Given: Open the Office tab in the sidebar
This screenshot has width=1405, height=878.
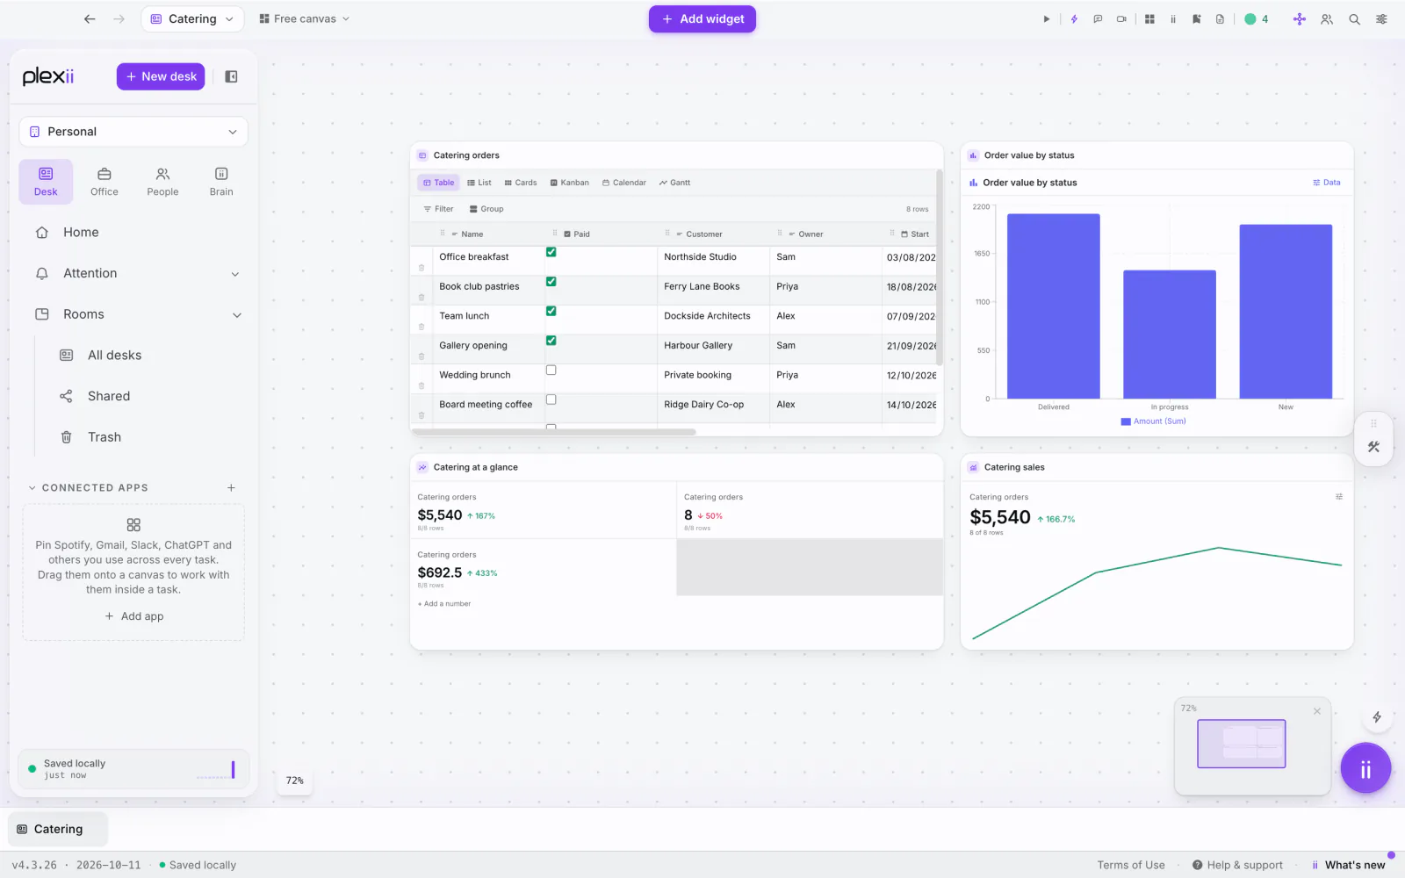Looking at the screenshot, I should click(104, 182).
